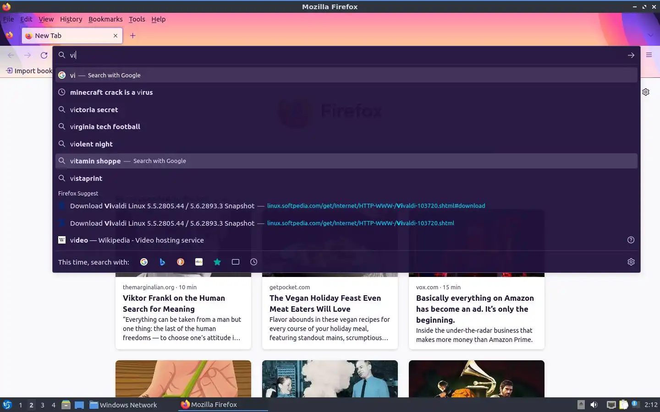Click the Back navigation arrow

[x=11, y=55]
